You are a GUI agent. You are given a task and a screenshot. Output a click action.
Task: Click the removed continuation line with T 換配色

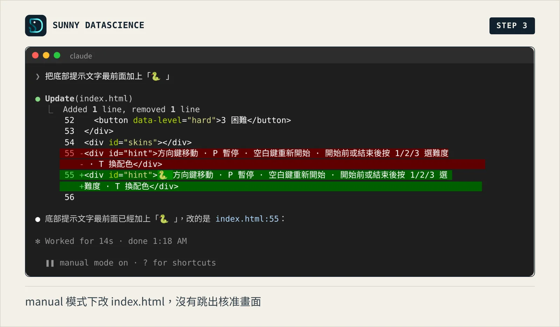tap(272, 164)
